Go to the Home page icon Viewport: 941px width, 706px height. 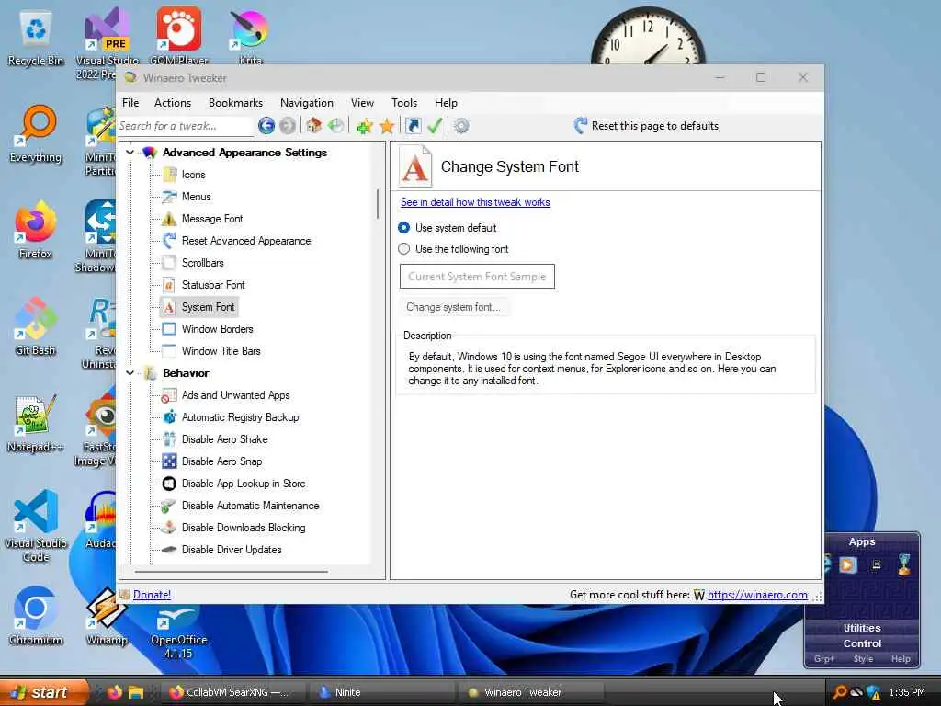click(313, 125)
